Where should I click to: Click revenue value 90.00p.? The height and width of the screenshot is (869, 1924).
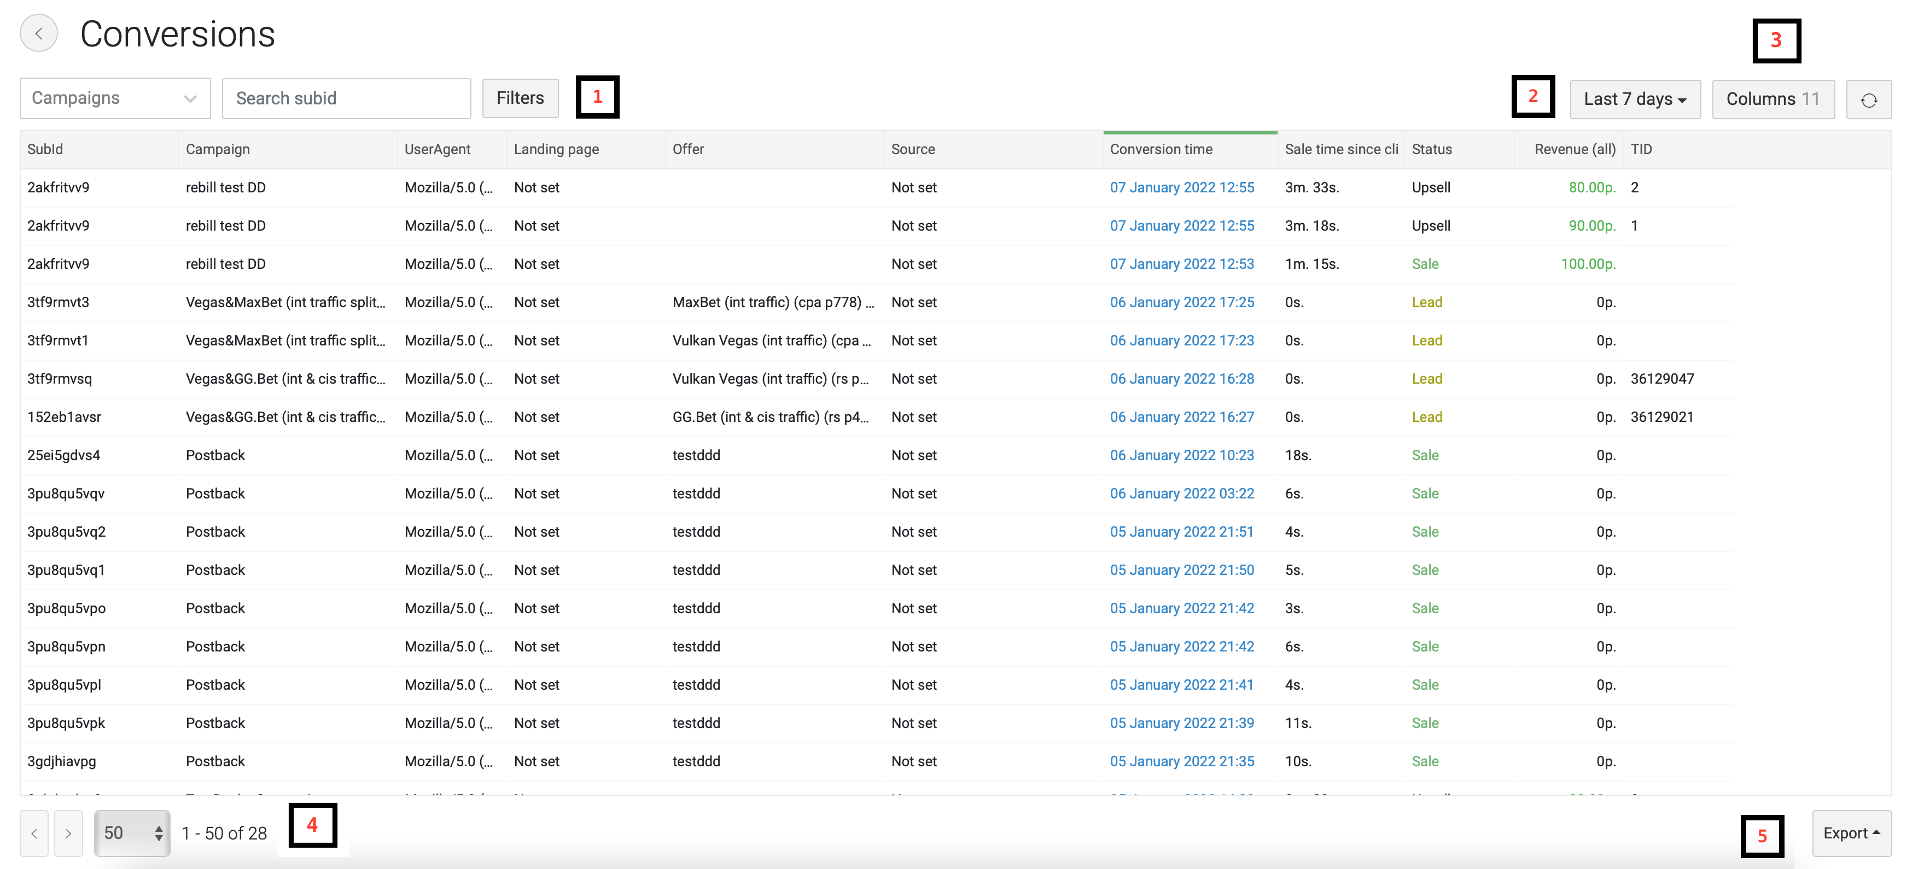[1591, 226]
